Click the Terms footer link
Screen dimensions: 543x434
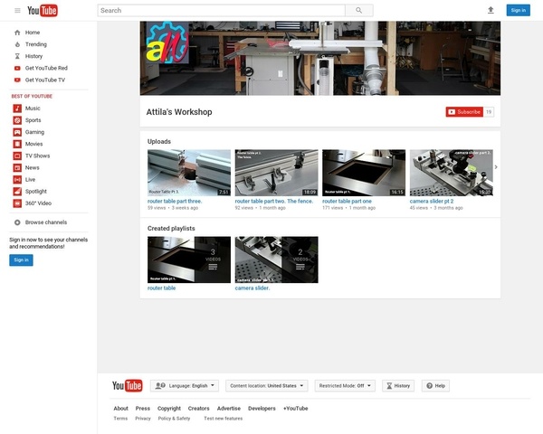click(120, 419)
